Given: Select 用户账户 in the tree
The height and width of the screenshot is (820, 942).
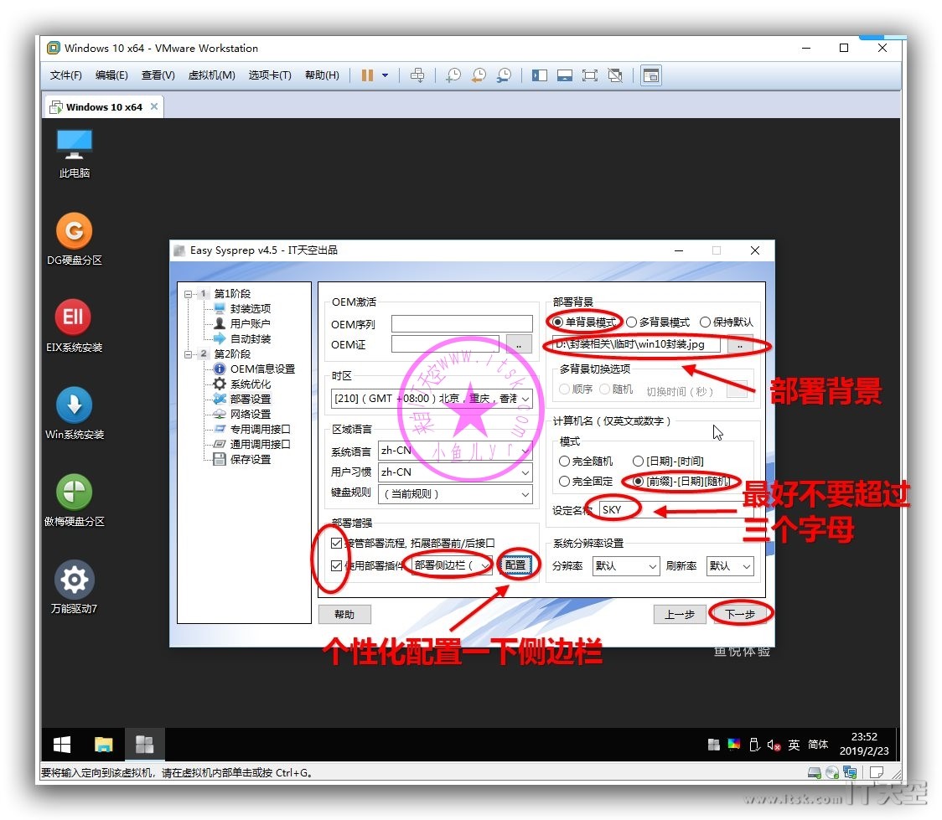Looking at the screenshot, I should click(250, 323).
